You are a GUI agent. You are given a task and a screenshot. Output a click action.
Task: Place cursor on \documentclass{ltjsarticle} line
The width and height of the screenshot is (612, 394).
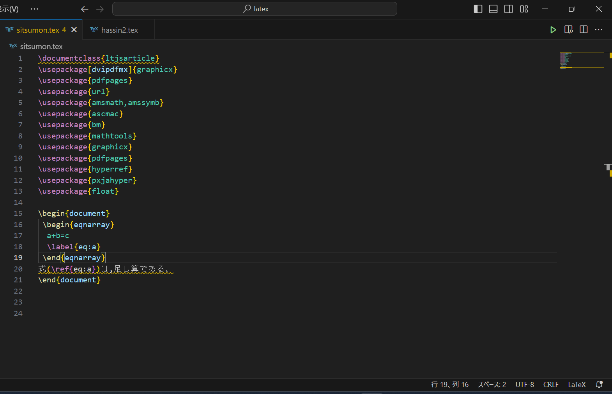point(99,58)
